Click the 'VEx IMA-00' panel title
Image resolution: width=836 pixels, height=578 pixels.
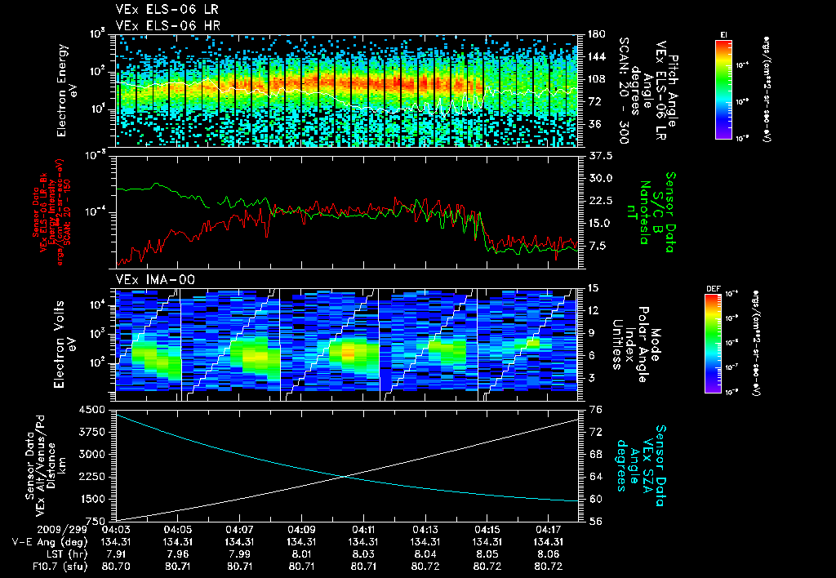coord(155,280)
